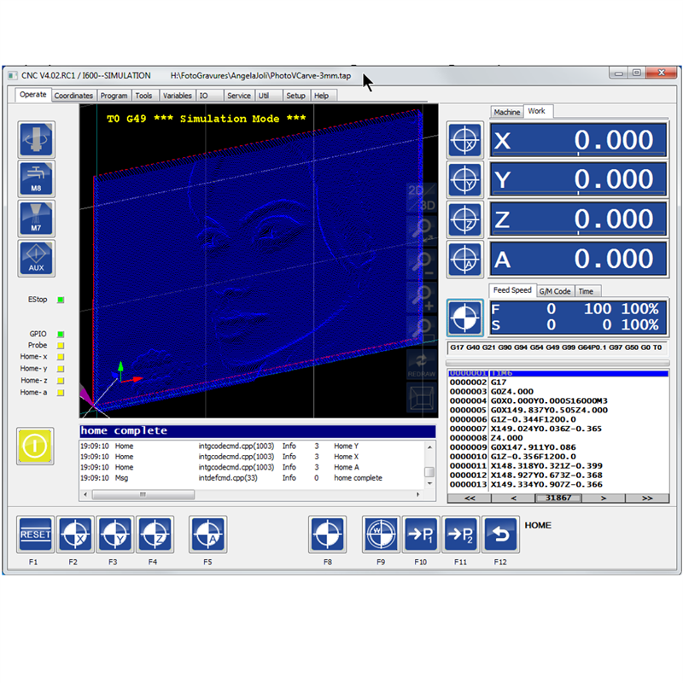Home the A axis with F5
Image resolution: width=683 pixels, height=683 pixels.
[207, 534]
